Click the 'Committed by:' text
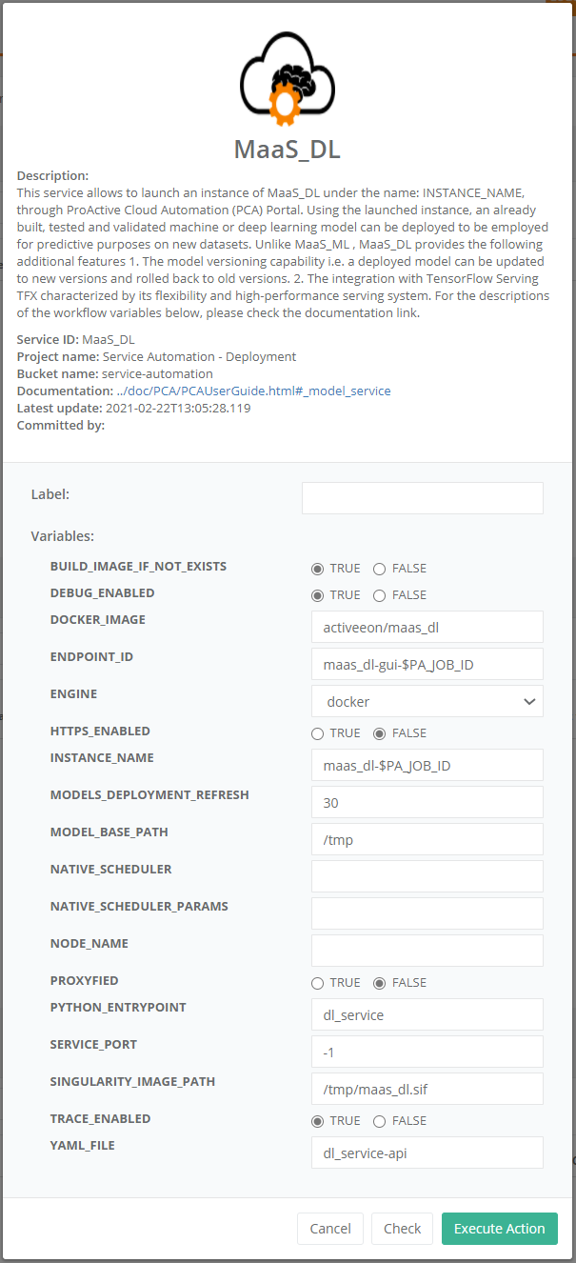The height and width of the screenshot is (1263, 576). coord(61,425)
